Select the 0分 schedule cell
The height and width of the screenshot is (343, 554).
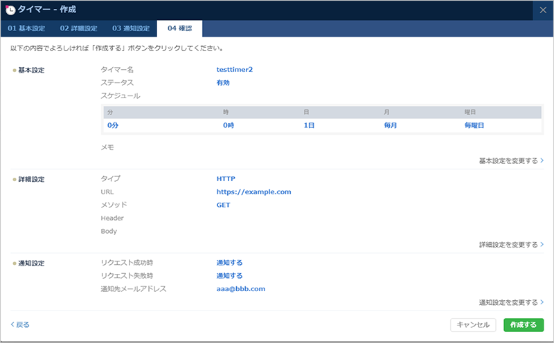point(113,126)
